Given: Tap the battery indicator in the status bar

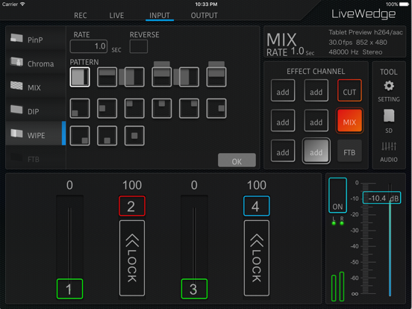Looking at the screenshot, I should (x=404, y=4).
